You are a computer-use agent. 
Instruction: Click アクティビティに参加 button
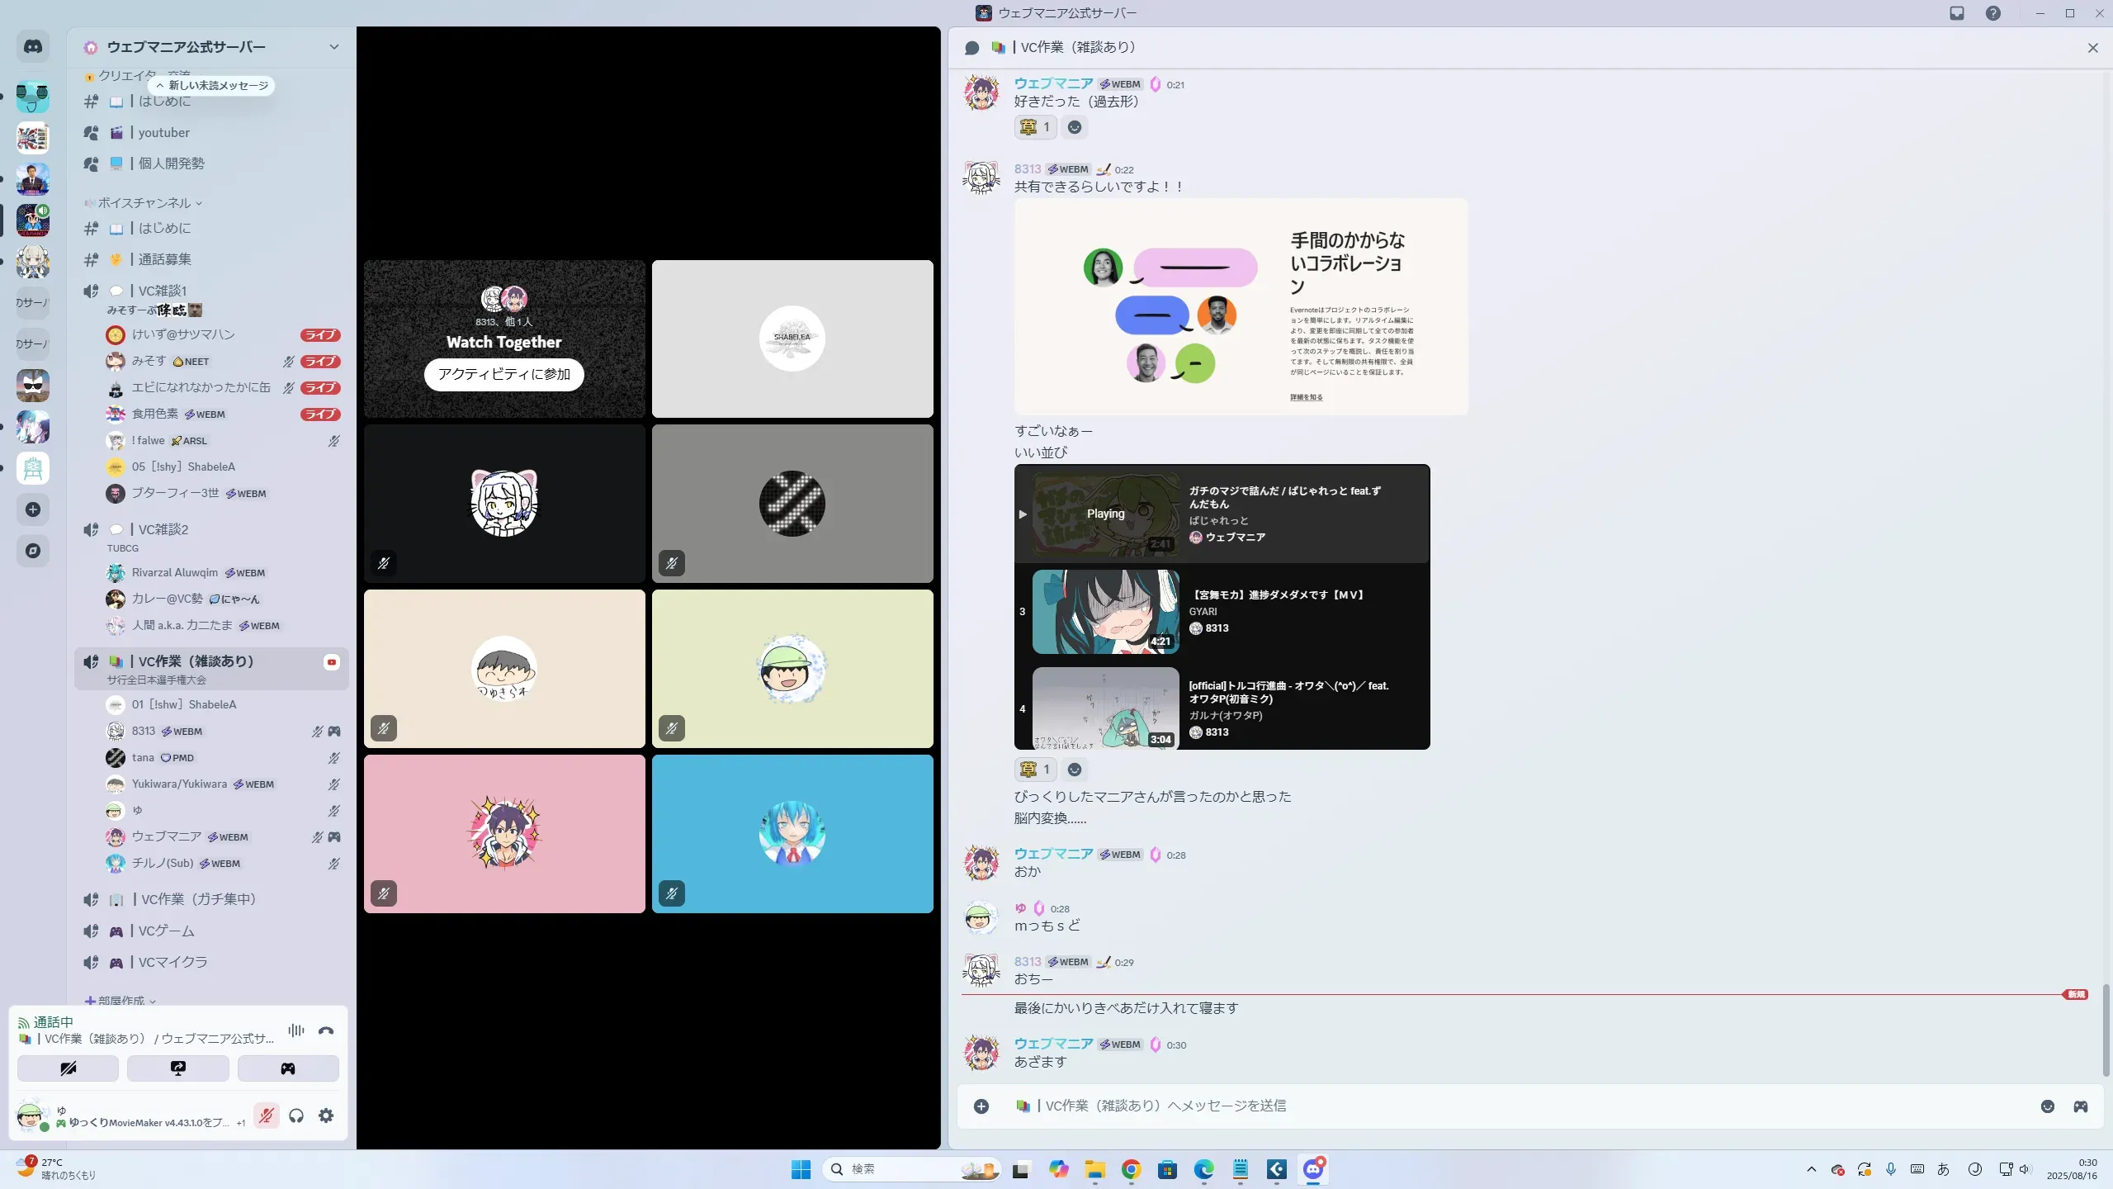tap(503, 374)
